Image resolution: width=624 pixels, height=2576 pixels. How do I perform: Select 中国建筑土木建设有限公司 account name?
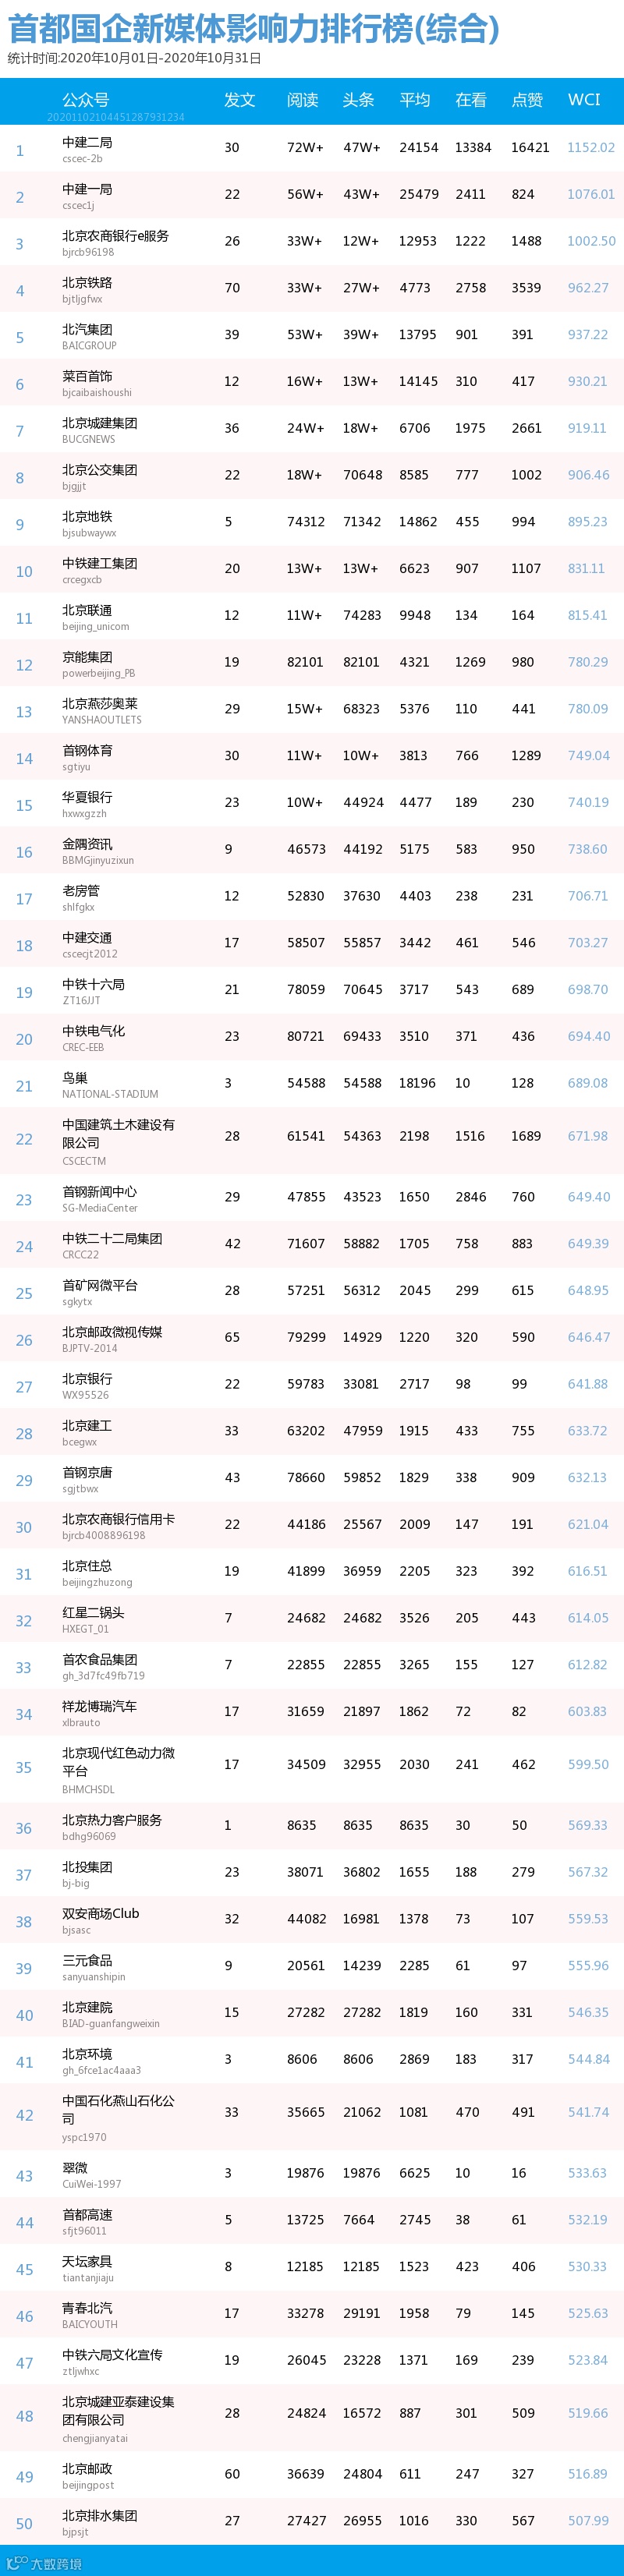(x=118, y=1134)
